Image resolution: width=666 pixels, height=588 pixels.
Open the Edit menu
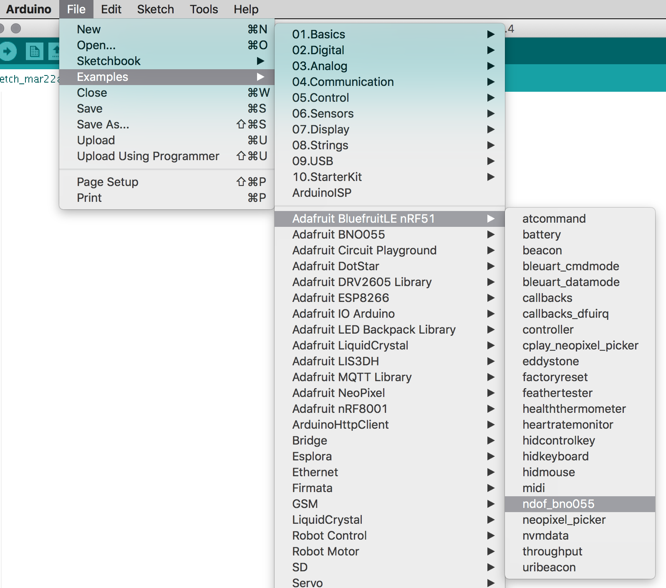111,9
